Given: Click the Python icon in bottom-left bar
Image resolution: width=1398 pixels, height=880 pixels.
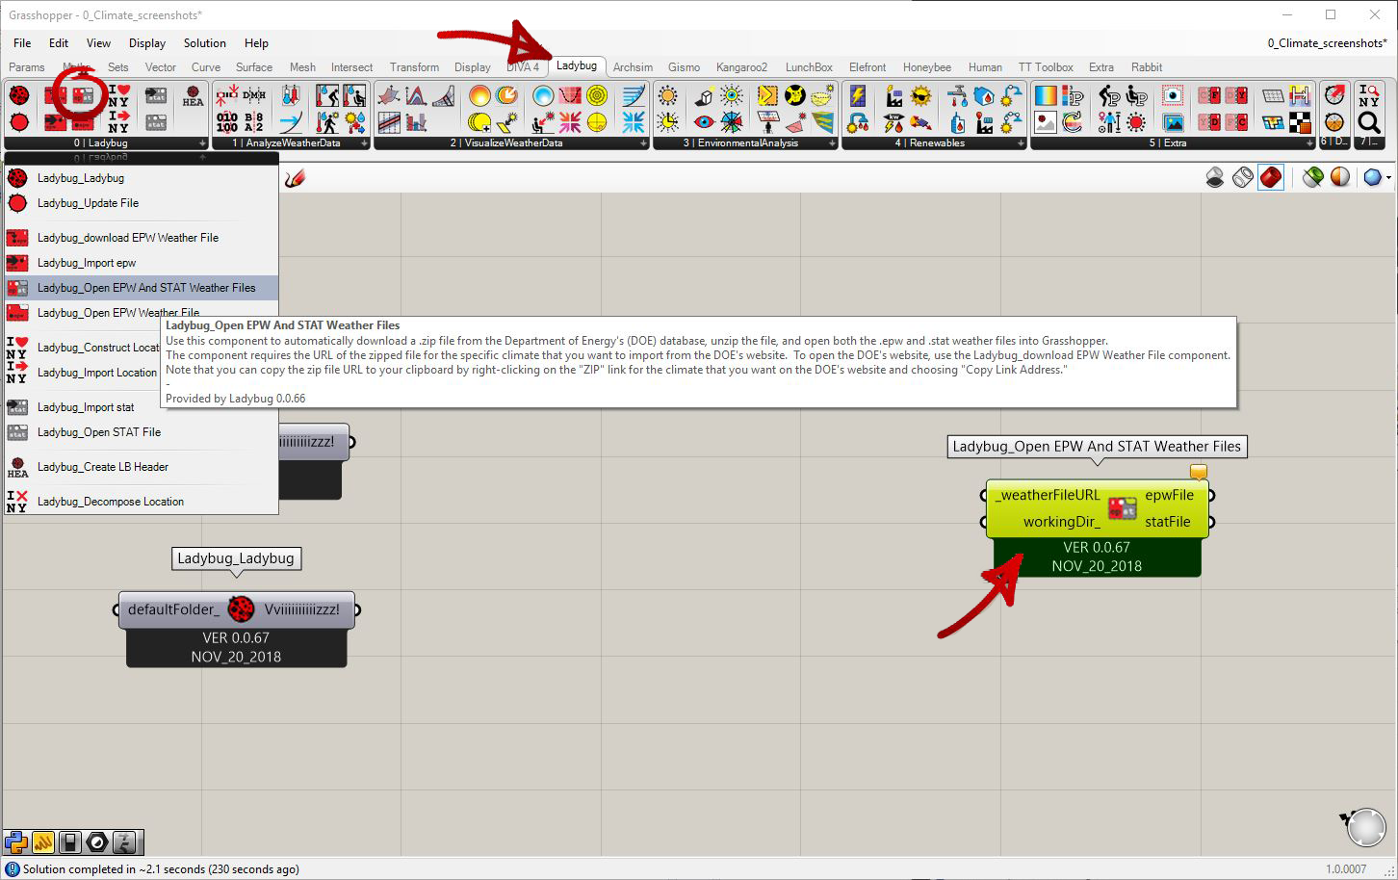Looking at the screenshot, I should (x=16, y=842).
